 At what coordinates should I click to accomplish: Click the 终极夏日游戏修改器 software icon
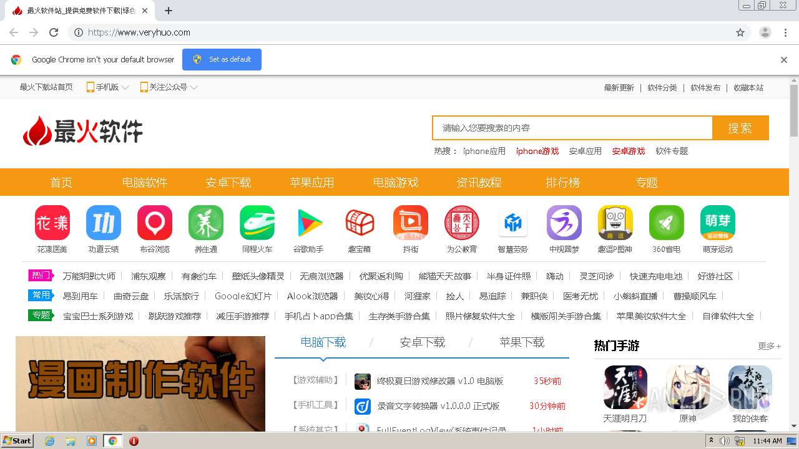tap(362, 381)
